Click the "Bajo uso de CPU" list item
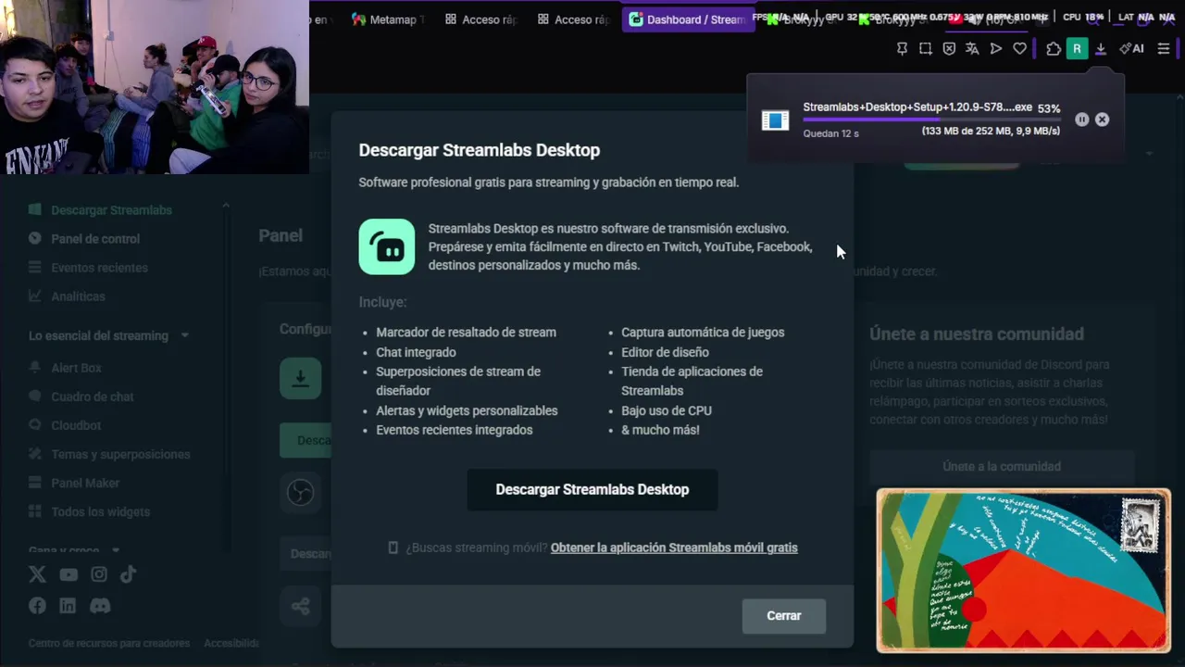Screen dimensions: 1185x667 click(x=667, y=410)
